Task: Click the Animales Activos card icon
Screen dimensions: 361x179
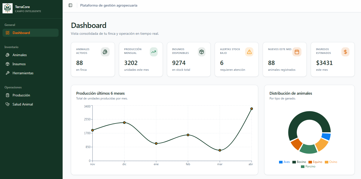Action: [x=105, y=52]
